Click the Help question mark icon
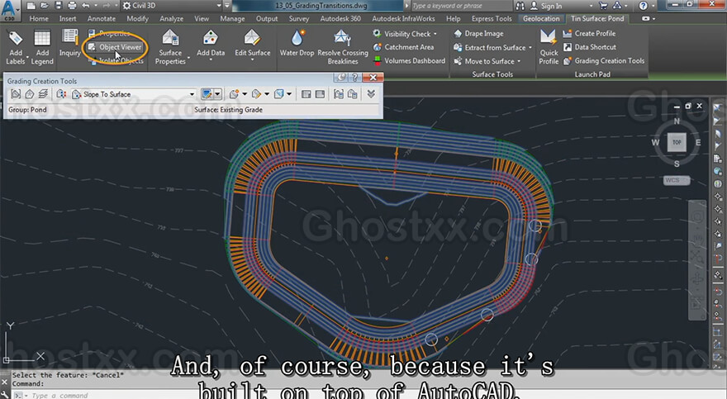The image size is (727, 399). pos(643,6)
